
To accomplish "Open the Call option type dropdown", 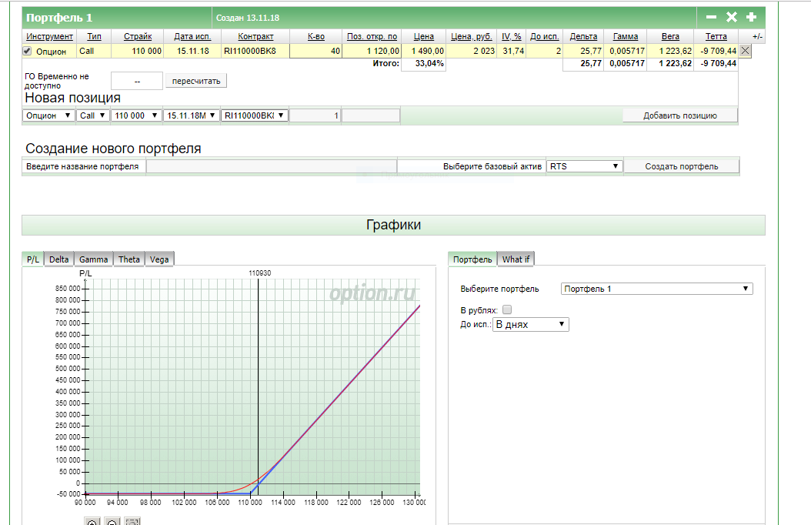I will coord(92,115).
